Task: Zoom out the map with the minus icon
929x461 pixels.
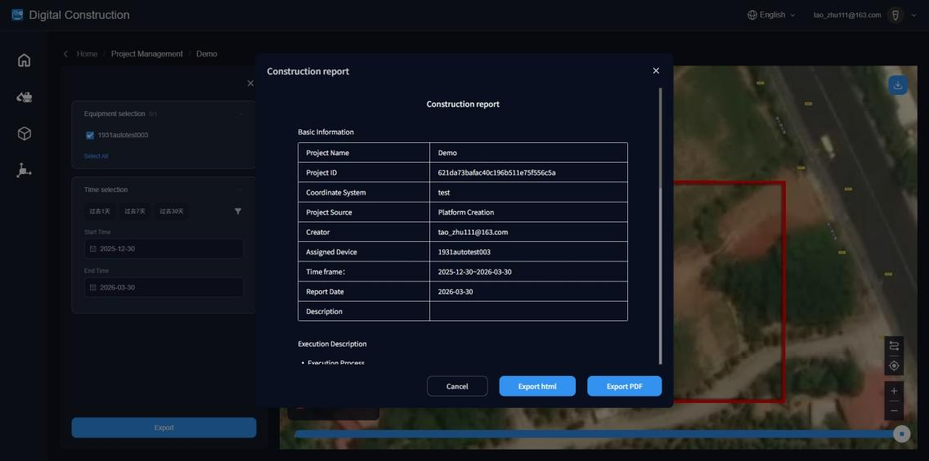Action: (894, 410)
